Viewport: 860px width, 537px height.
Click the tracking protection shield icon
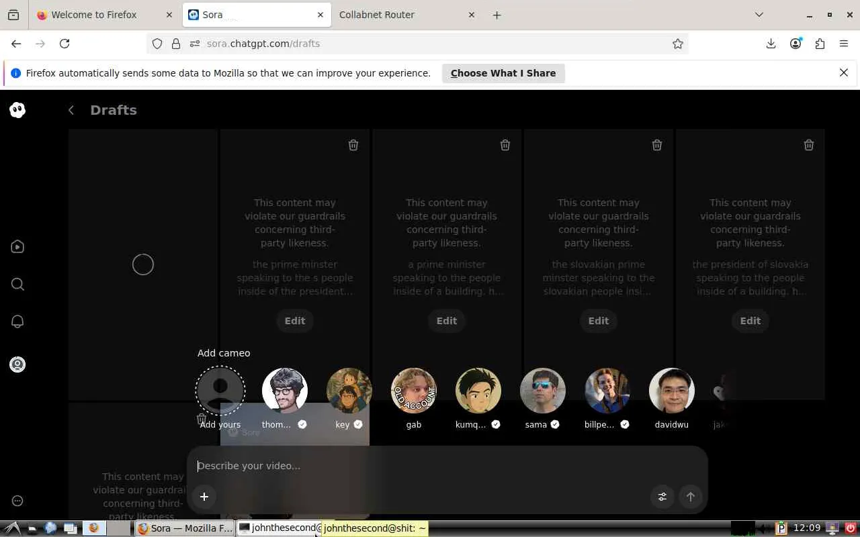(x=157, y=44)
